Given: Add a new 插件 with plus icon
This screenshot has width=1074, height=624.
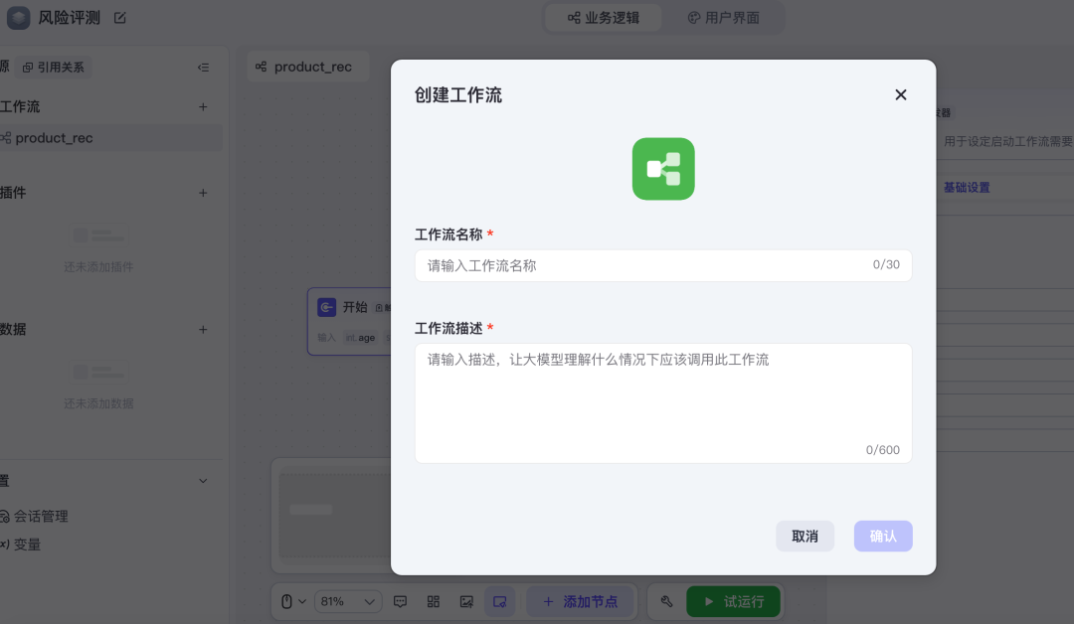Looking at the screenshot, I should tap(203, 193).
